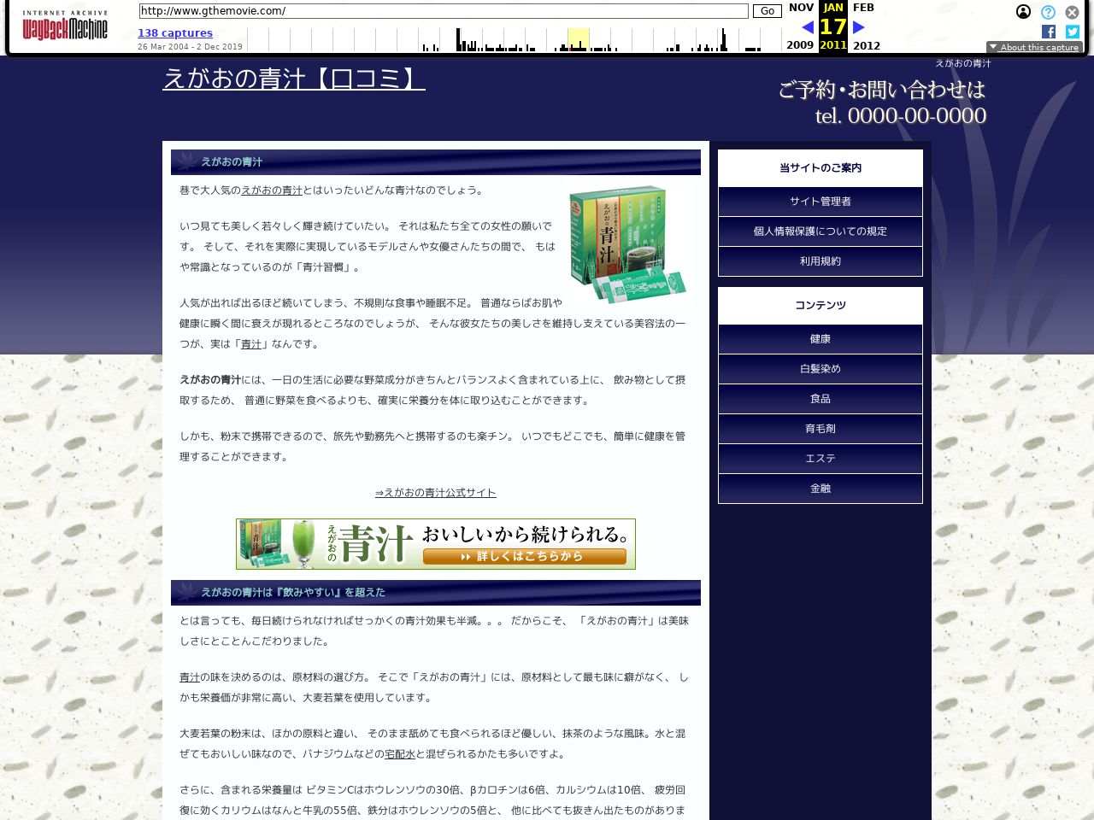Open the 育毛剤 category
Viewport: 1094px width, 820px height.
820,429
